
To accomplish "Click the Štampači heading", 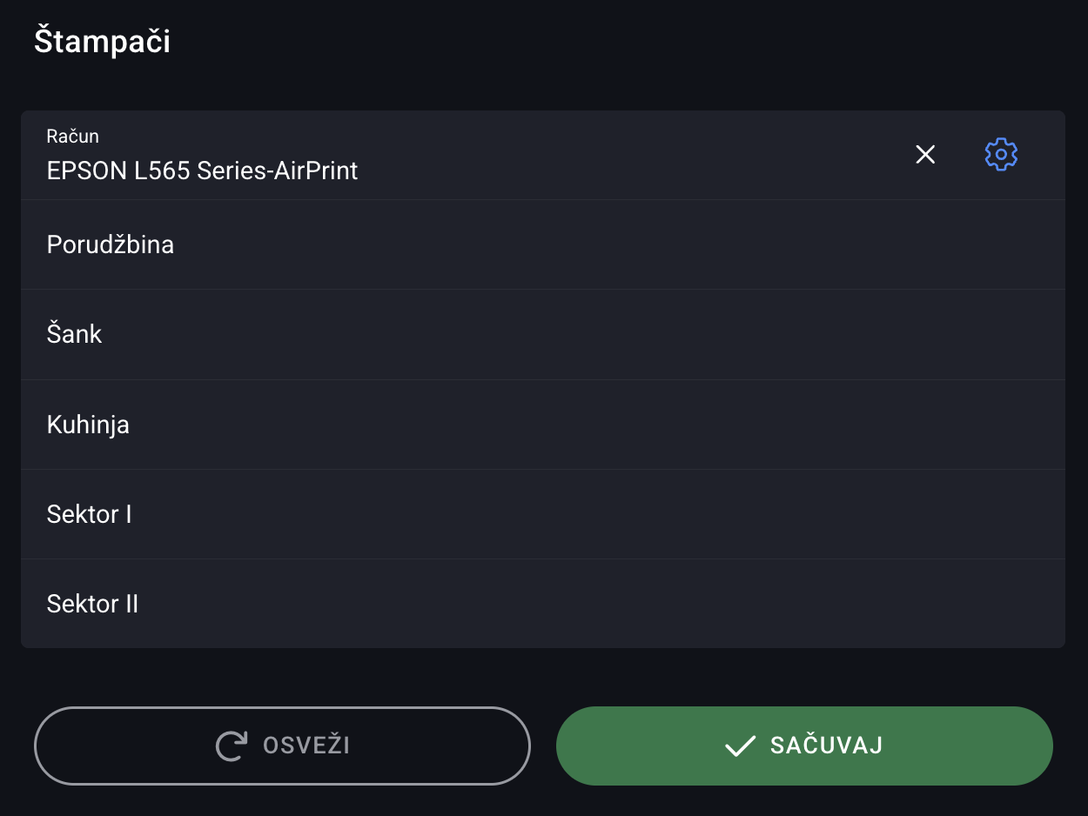I will 102,42.
